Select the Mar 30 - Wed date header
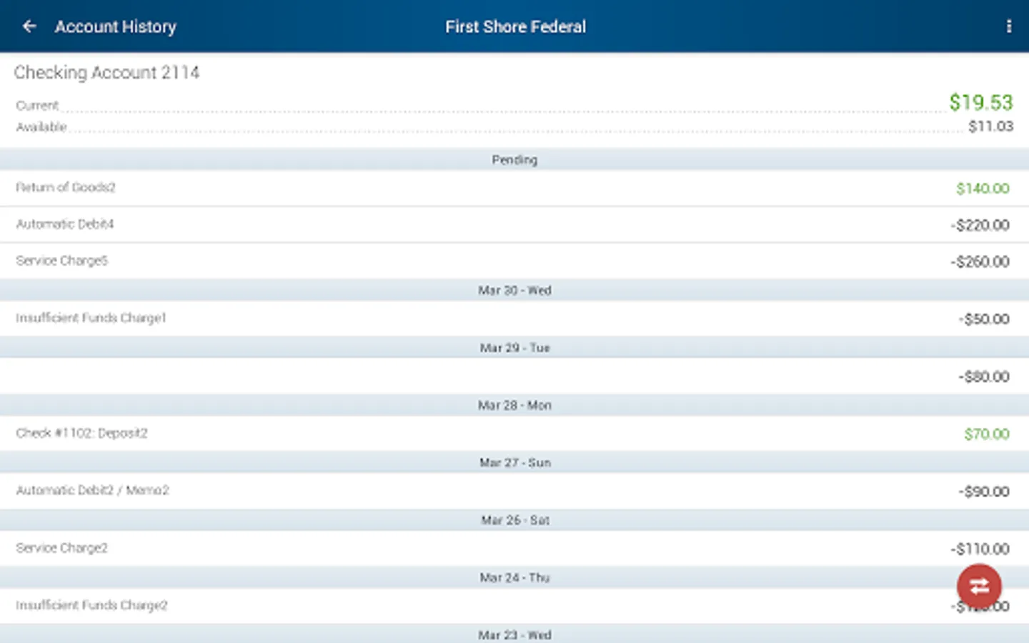1029x643 pixels. click(x=514, y=290)
